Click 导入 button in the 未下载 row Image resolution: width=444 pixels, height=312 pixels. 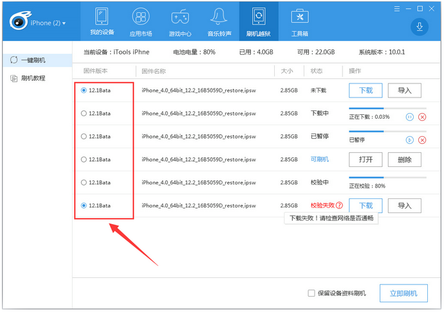tap(404, 91)
